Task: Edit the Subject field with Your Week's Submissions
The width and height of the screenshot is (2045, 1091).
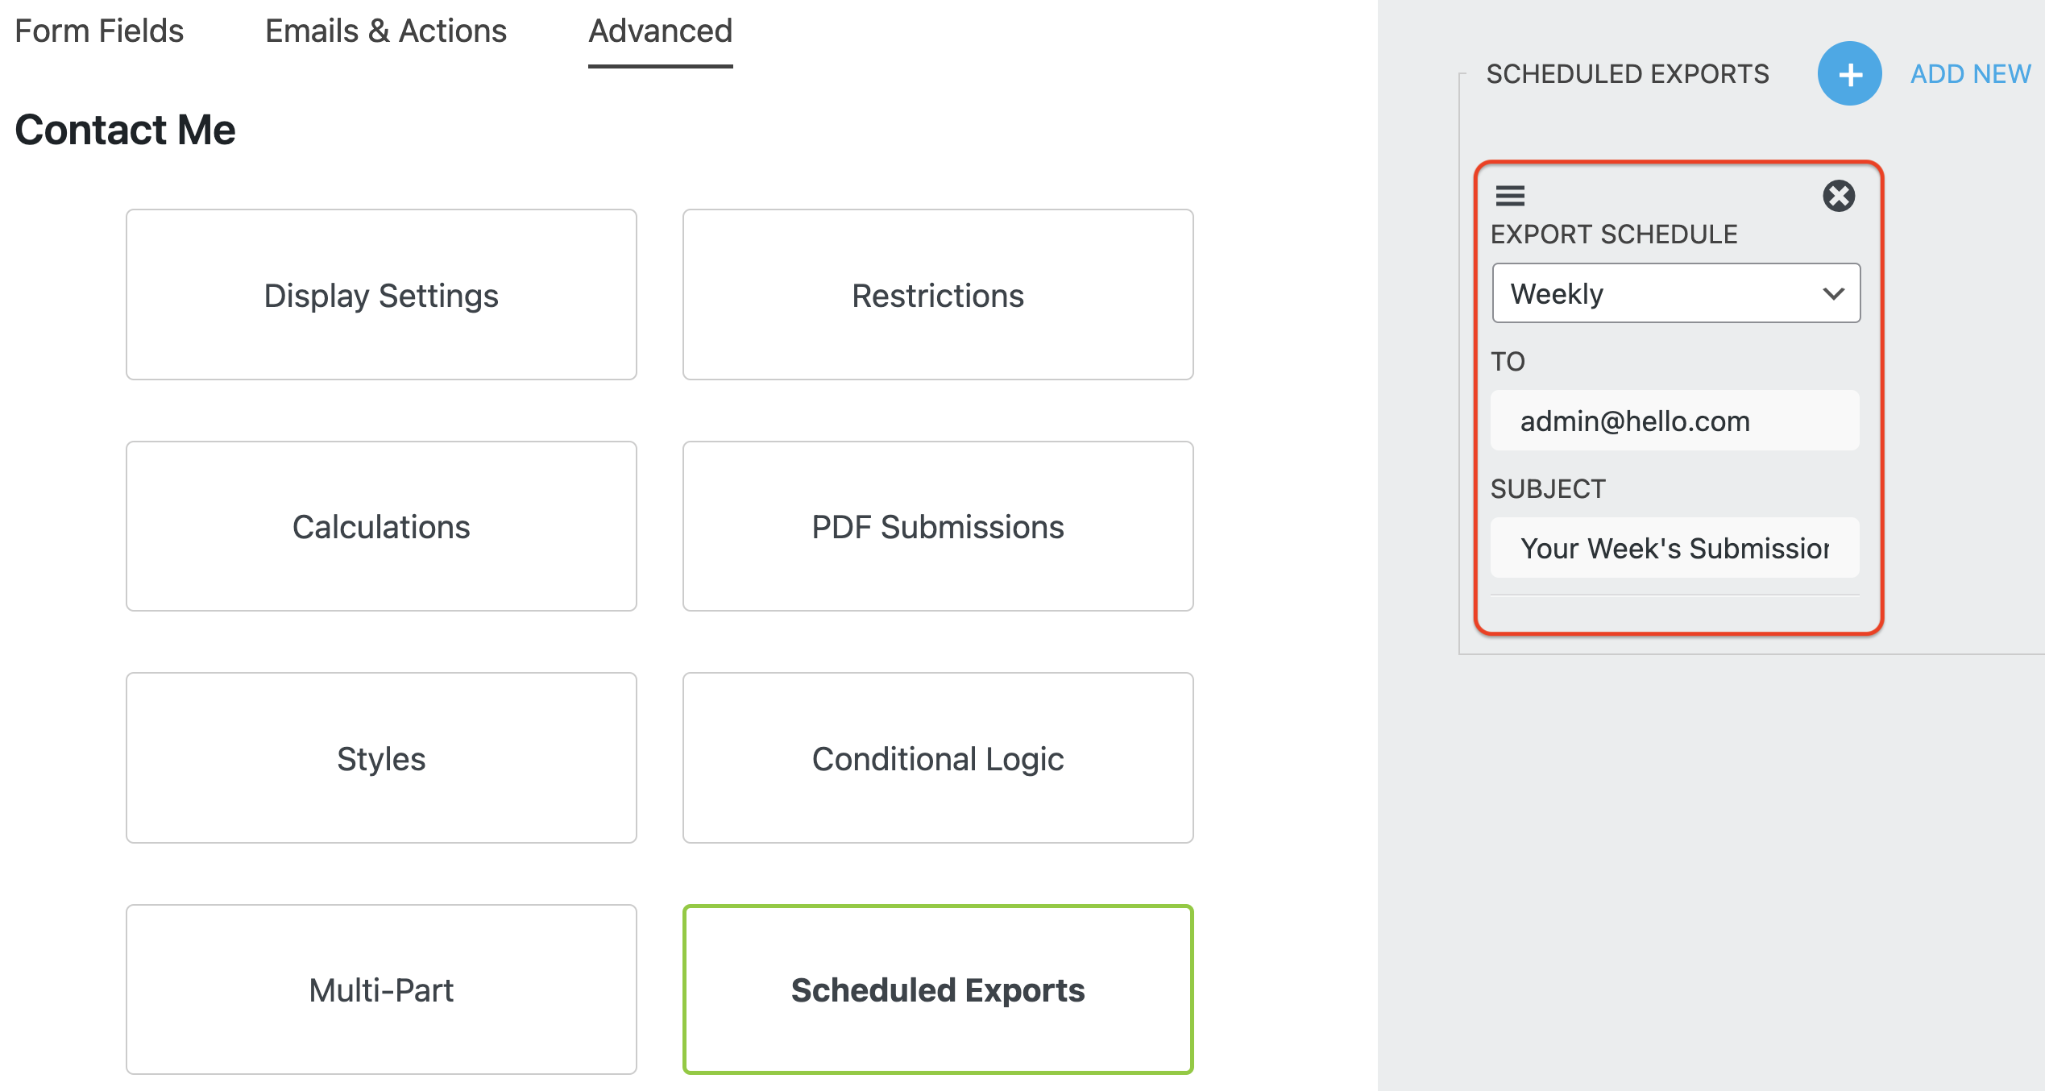Action: [1674, 548]
